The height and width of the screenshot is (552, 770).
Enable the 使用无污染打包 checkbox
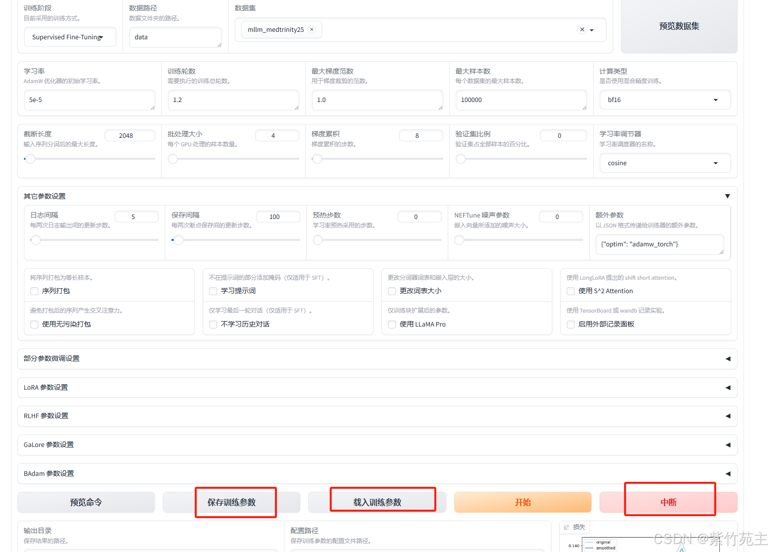(x=34, y=325)
